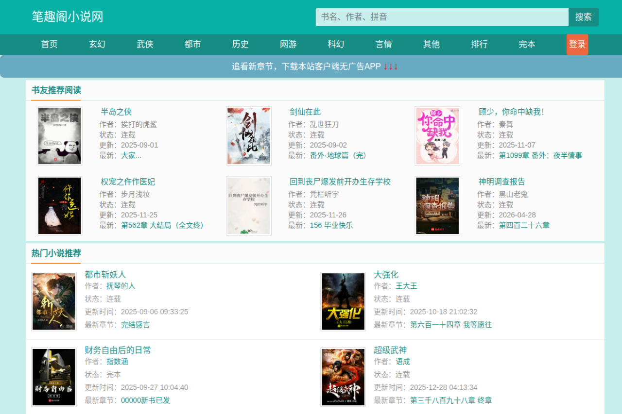Open the 剑仙在此 cover image

tap(249, 136)
